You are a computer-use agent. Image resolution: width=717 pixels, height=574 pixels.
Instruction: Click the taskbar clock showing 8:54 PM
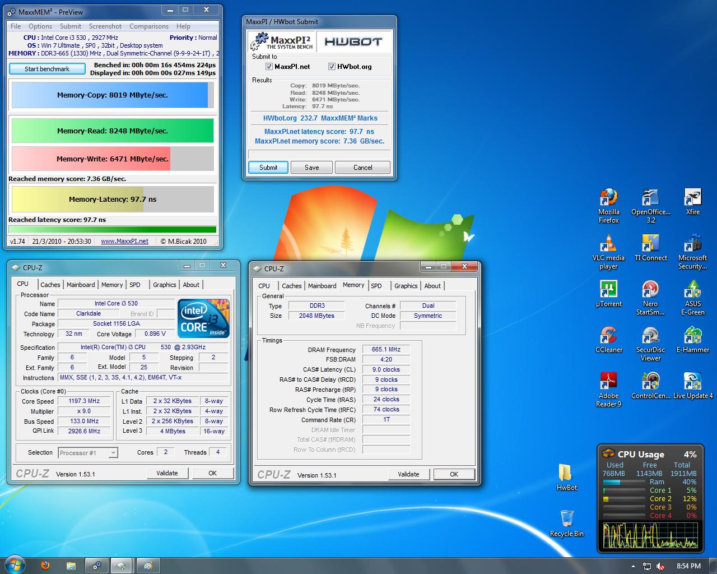click(x=688, y=566)
